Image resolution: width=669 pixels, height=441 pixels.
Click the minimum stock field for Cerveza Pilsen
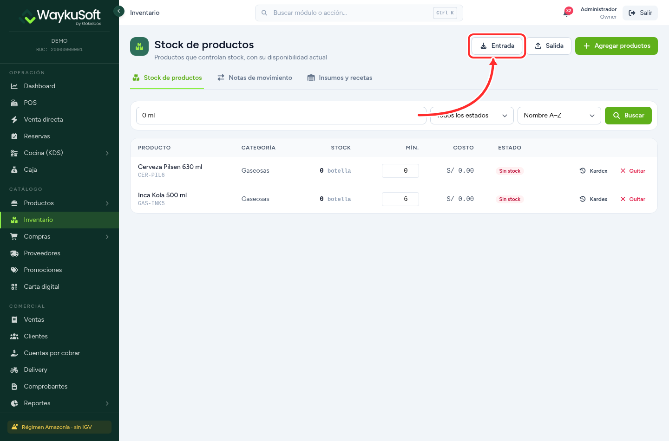pyautogui.click(x=400, y=171)
